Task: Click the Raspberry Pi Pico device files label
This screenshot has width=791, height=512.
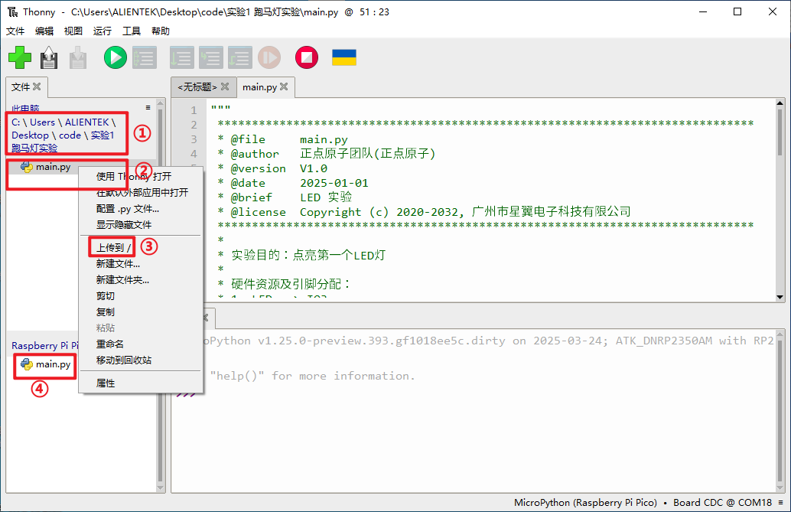Action: (x=45, y=345)
